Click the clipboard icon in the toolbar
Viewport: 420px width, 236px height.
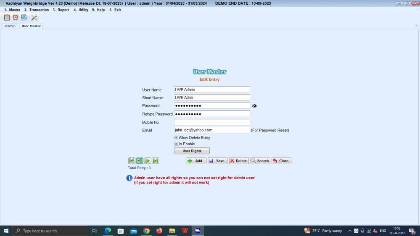(7, 17)
